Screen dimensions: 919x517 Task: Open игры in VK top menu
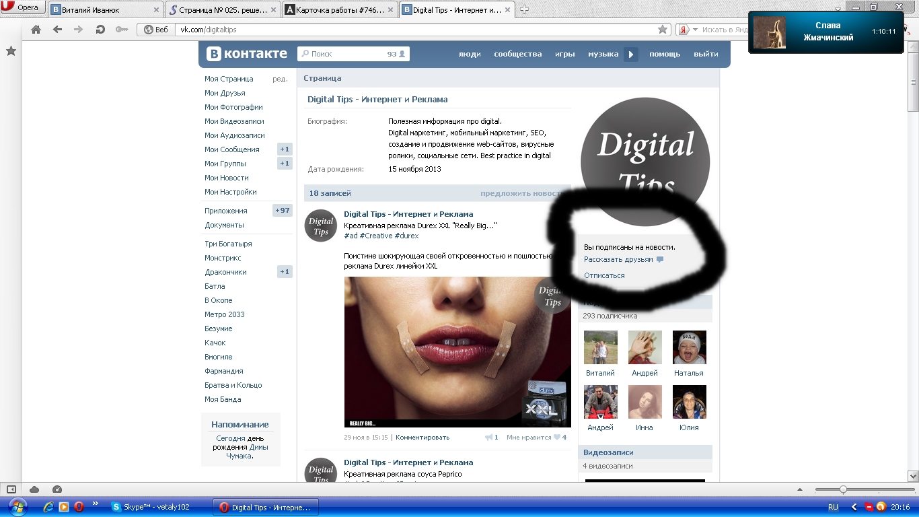(x=565, y=54)
